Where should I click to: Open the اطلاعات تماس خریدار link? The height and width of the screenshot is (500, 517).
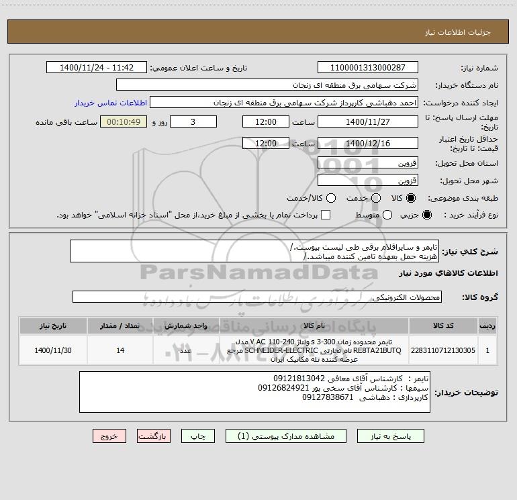pos(111,103)
